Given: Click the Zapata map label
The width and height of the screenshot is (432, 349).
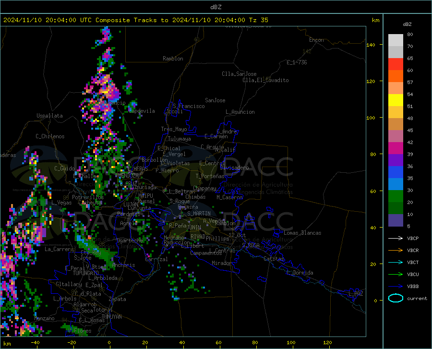Looking at the screenshot, I should (x=118, y=299).
